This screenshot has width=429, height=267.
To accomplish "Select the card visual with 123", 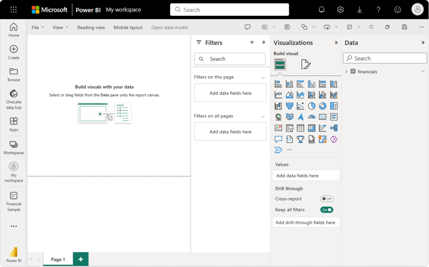I will tap(323, 117).
